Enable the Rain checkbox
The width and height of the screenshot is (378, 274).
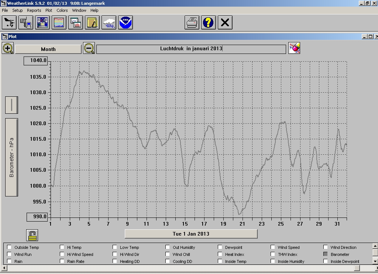(9, 261)
